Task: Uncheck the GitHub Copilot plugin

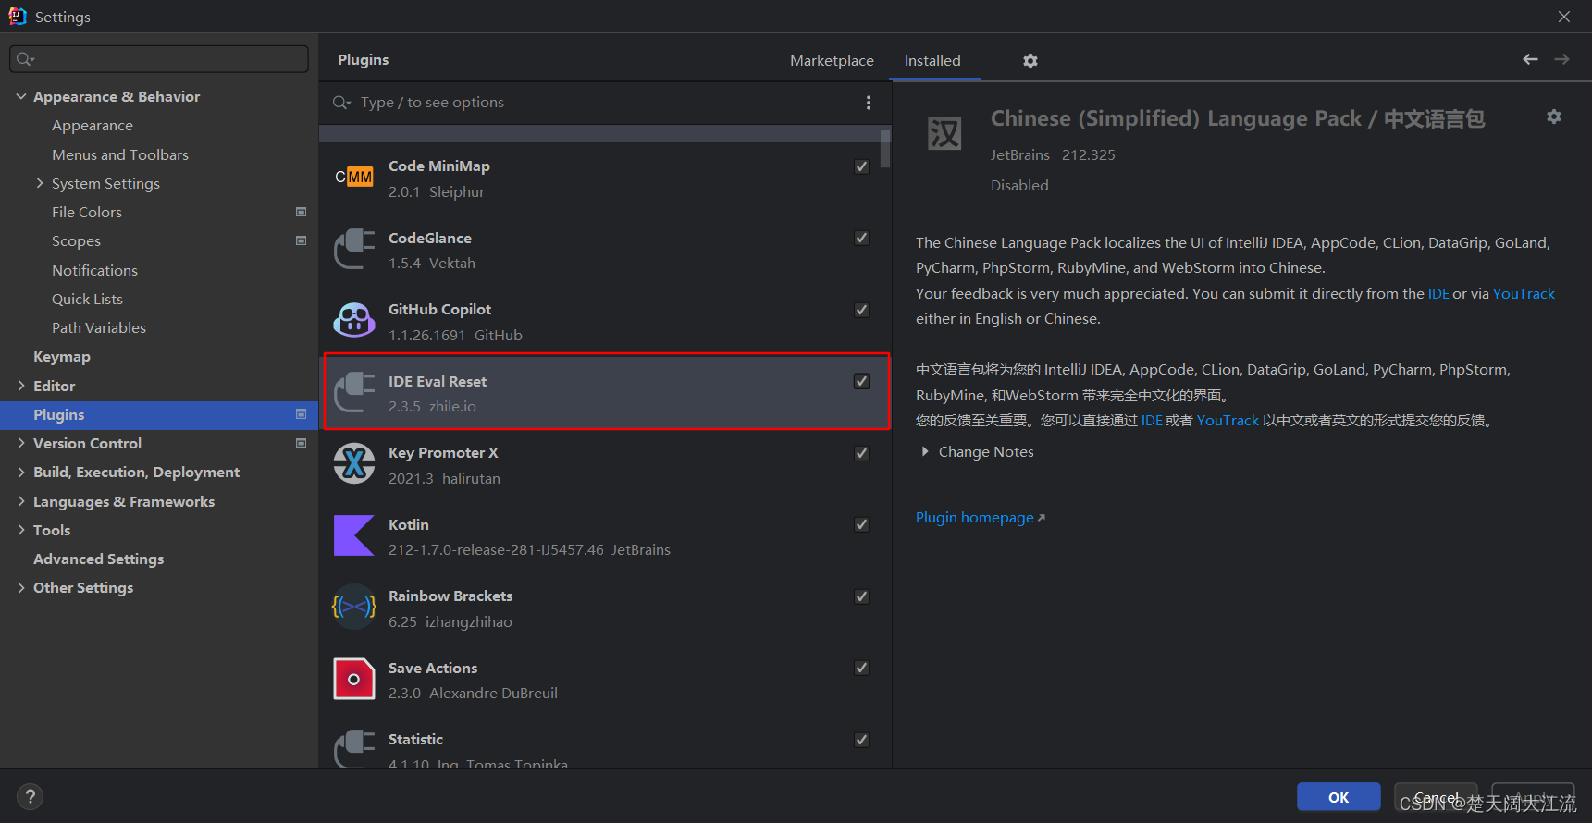Action: click(861, 310)
